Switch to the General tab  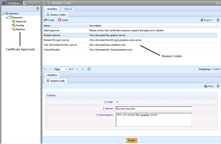click(68, 9)
